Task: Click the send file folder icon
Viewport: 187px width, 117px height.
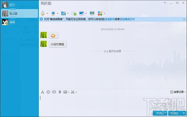Action: click(x=64, y=13)
